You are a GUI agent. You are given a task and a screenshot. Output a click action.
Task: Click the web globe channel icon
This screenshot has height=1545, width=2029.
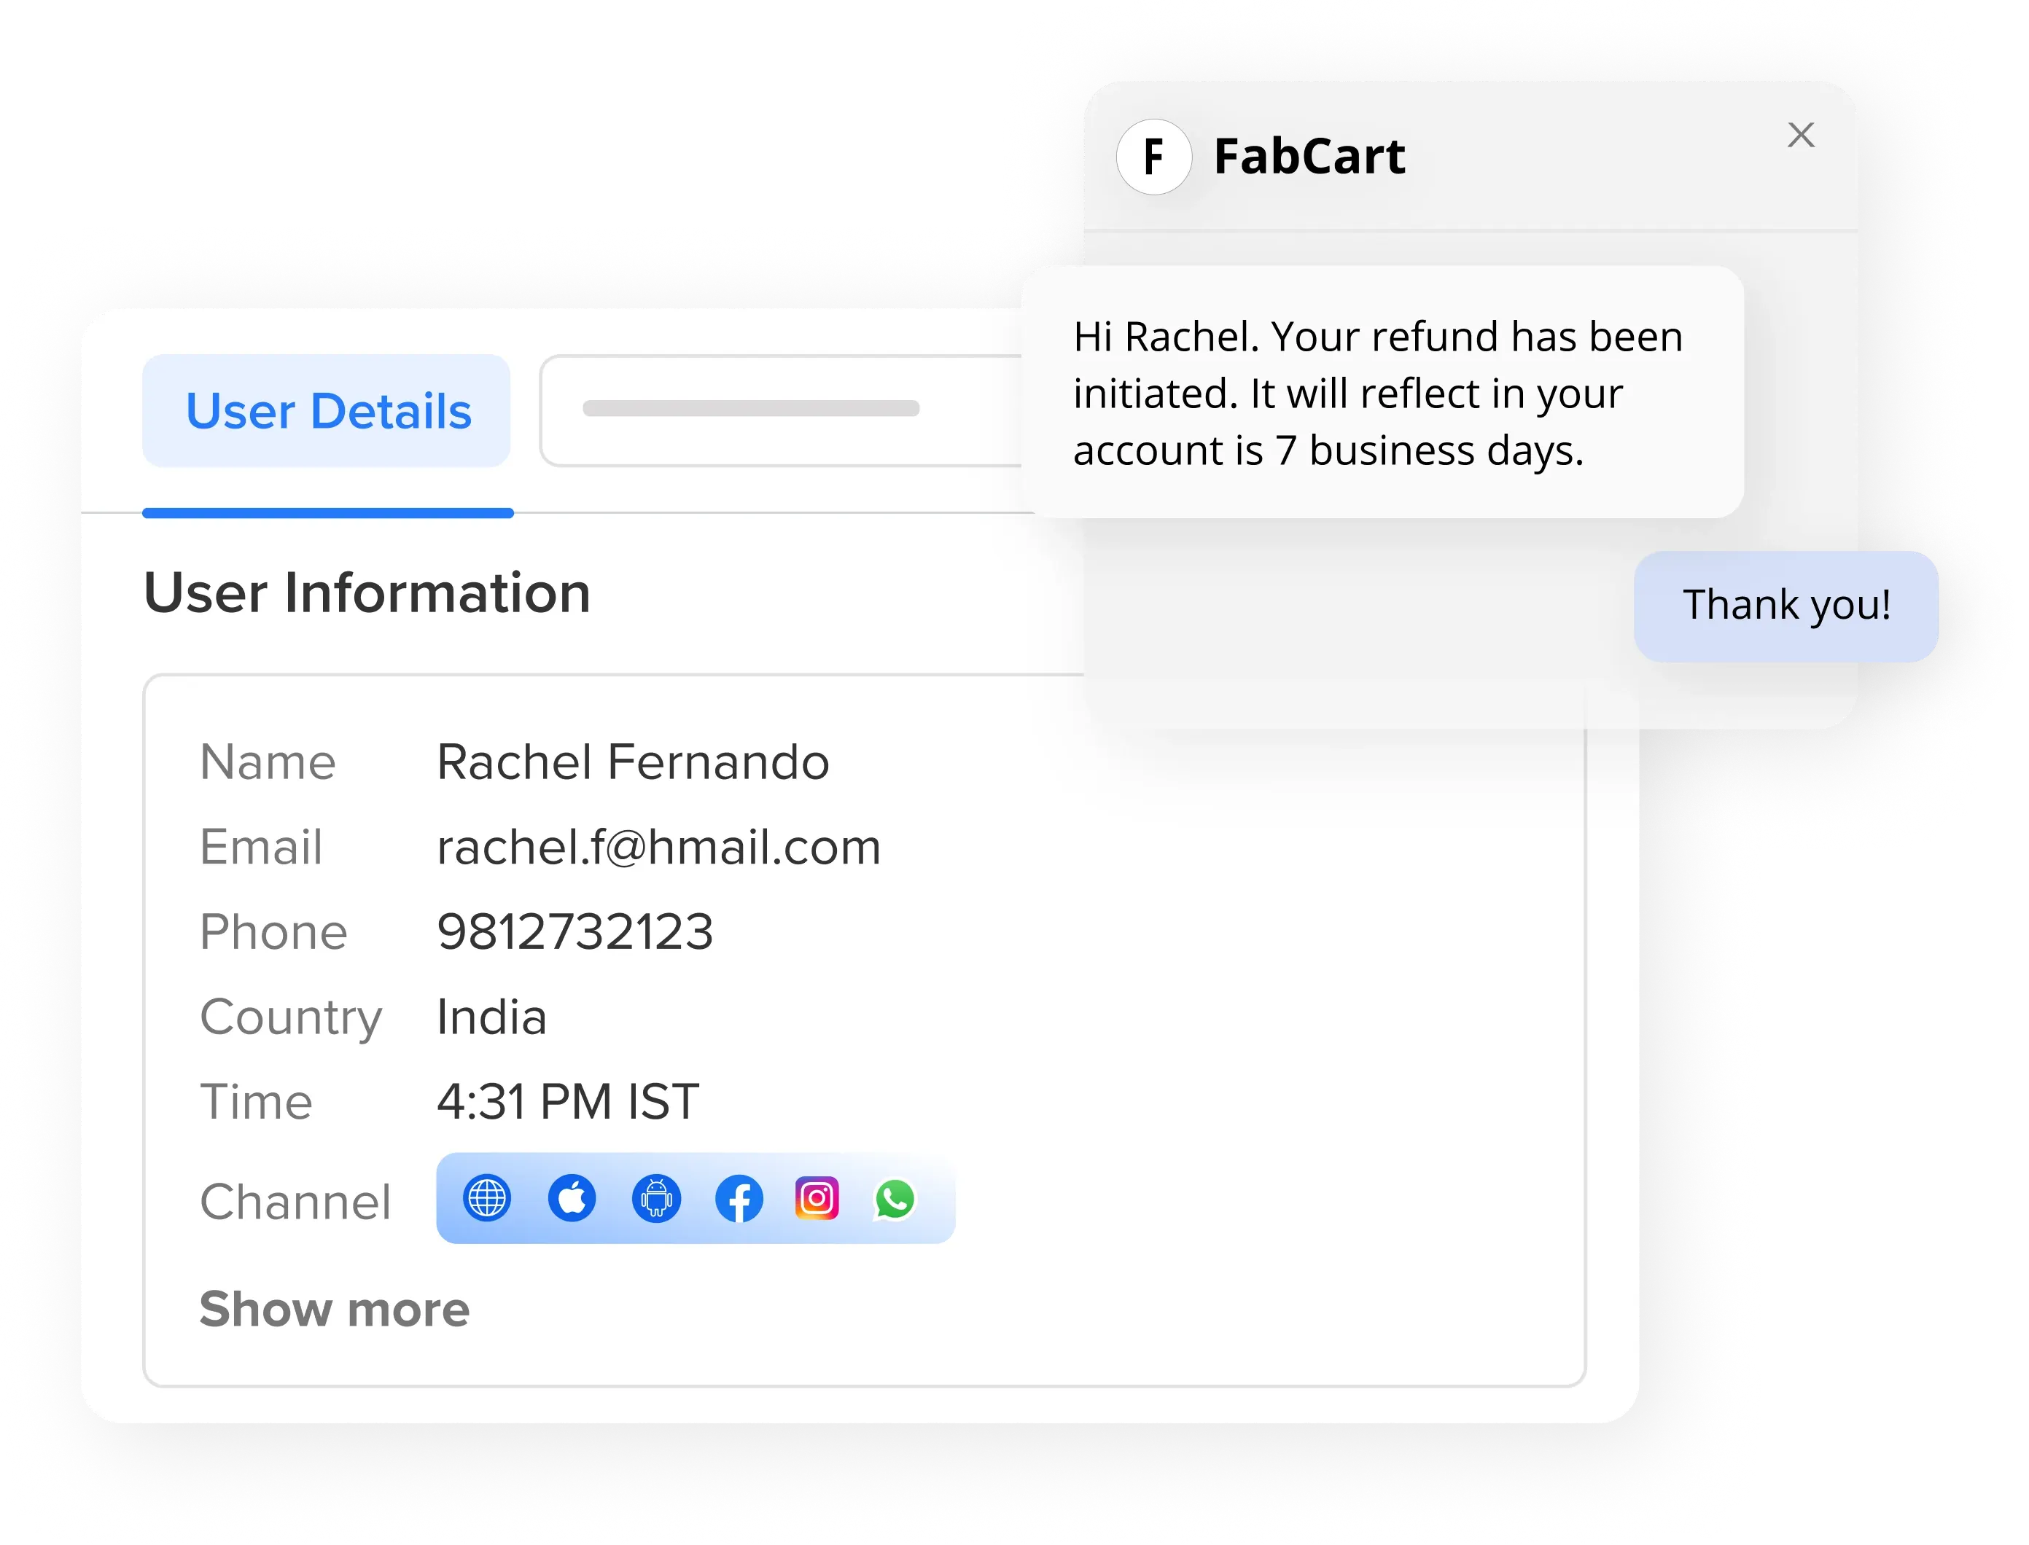pyautogui.click(x=486, y=1198)
